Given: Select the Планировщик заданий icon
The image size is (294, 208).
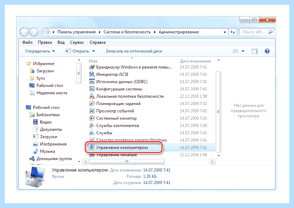Looking at the screenshot, I should (92, 104).
